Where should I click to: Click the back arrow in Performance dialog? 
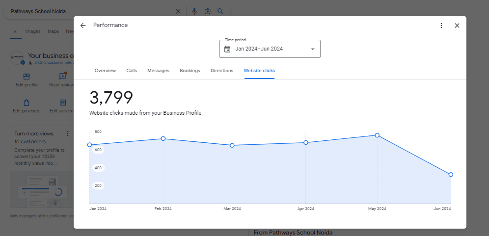coord(83,26)
